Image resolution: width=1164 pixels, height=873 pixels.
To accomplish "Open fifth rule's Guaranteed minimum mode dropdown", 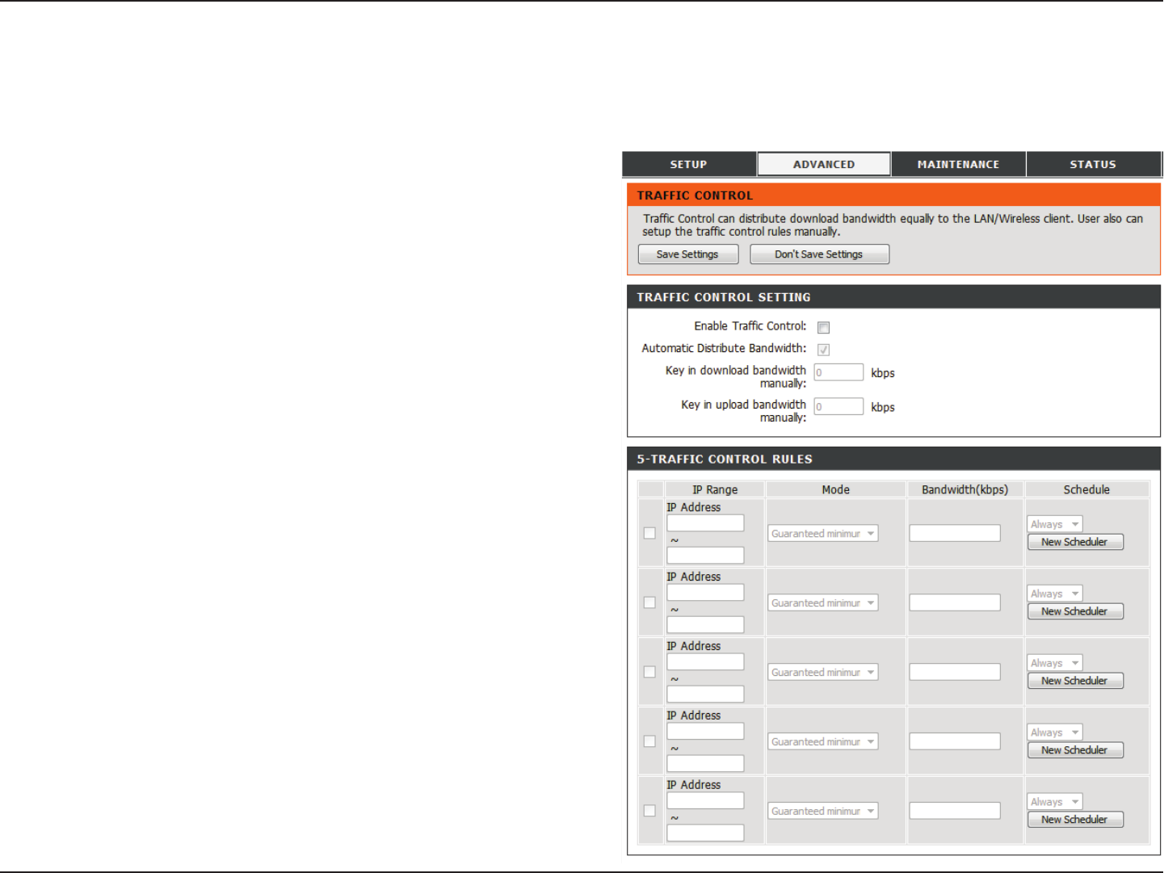I will [x=822, y=812].
